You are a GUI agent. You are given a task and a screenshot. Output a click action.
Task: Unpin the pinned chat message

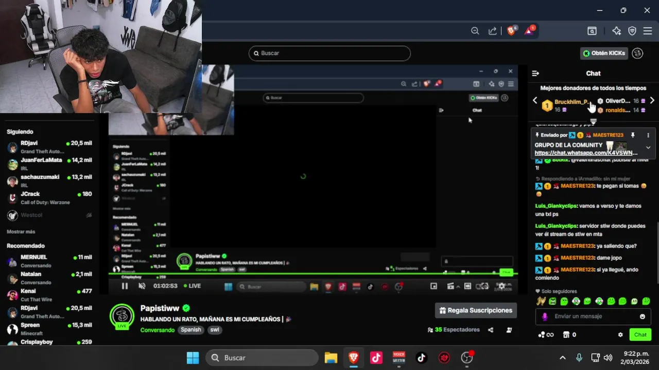coord(633,135)
